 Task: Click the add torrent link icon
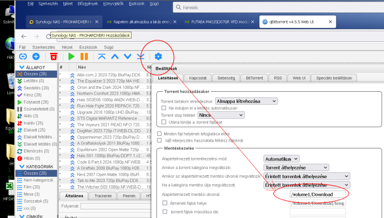(23, 57)
